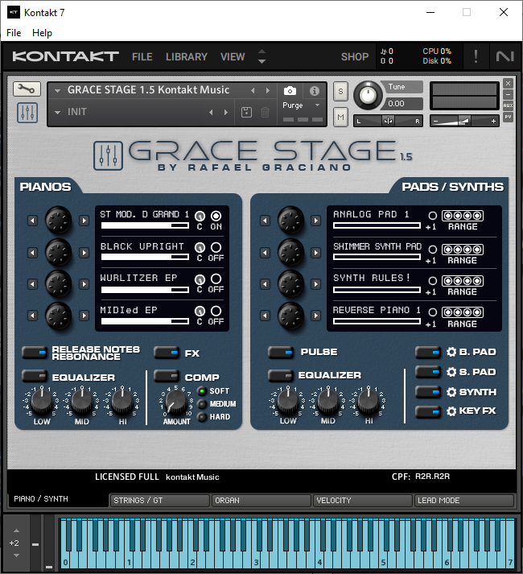This screenshot has height=574, width=523.
Task: Previous piano for ST MOD. D GRAND 1
Action: pos(32,221)
